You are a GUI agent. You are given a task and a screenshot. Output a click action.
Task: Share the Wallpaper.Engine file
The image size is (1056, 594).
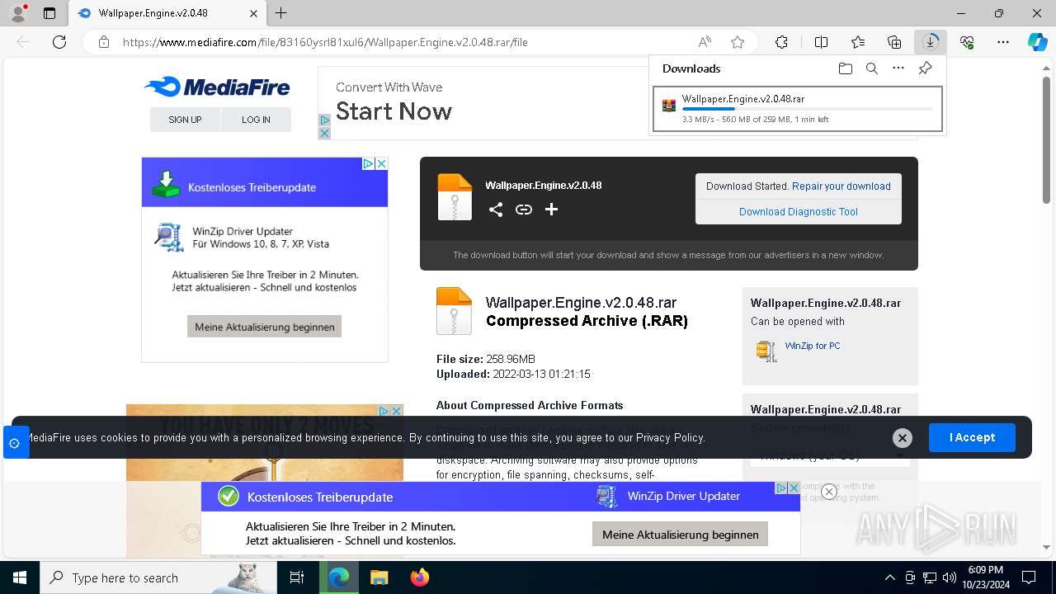point(495,210)
